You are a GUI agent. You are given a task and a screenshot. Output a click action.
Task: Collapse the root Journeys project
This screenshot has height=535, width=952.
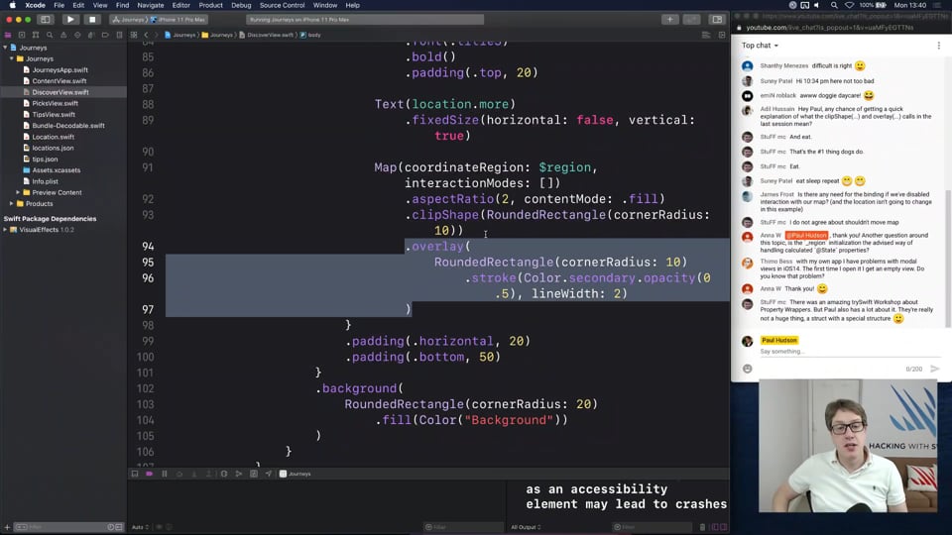click(6, 48)
